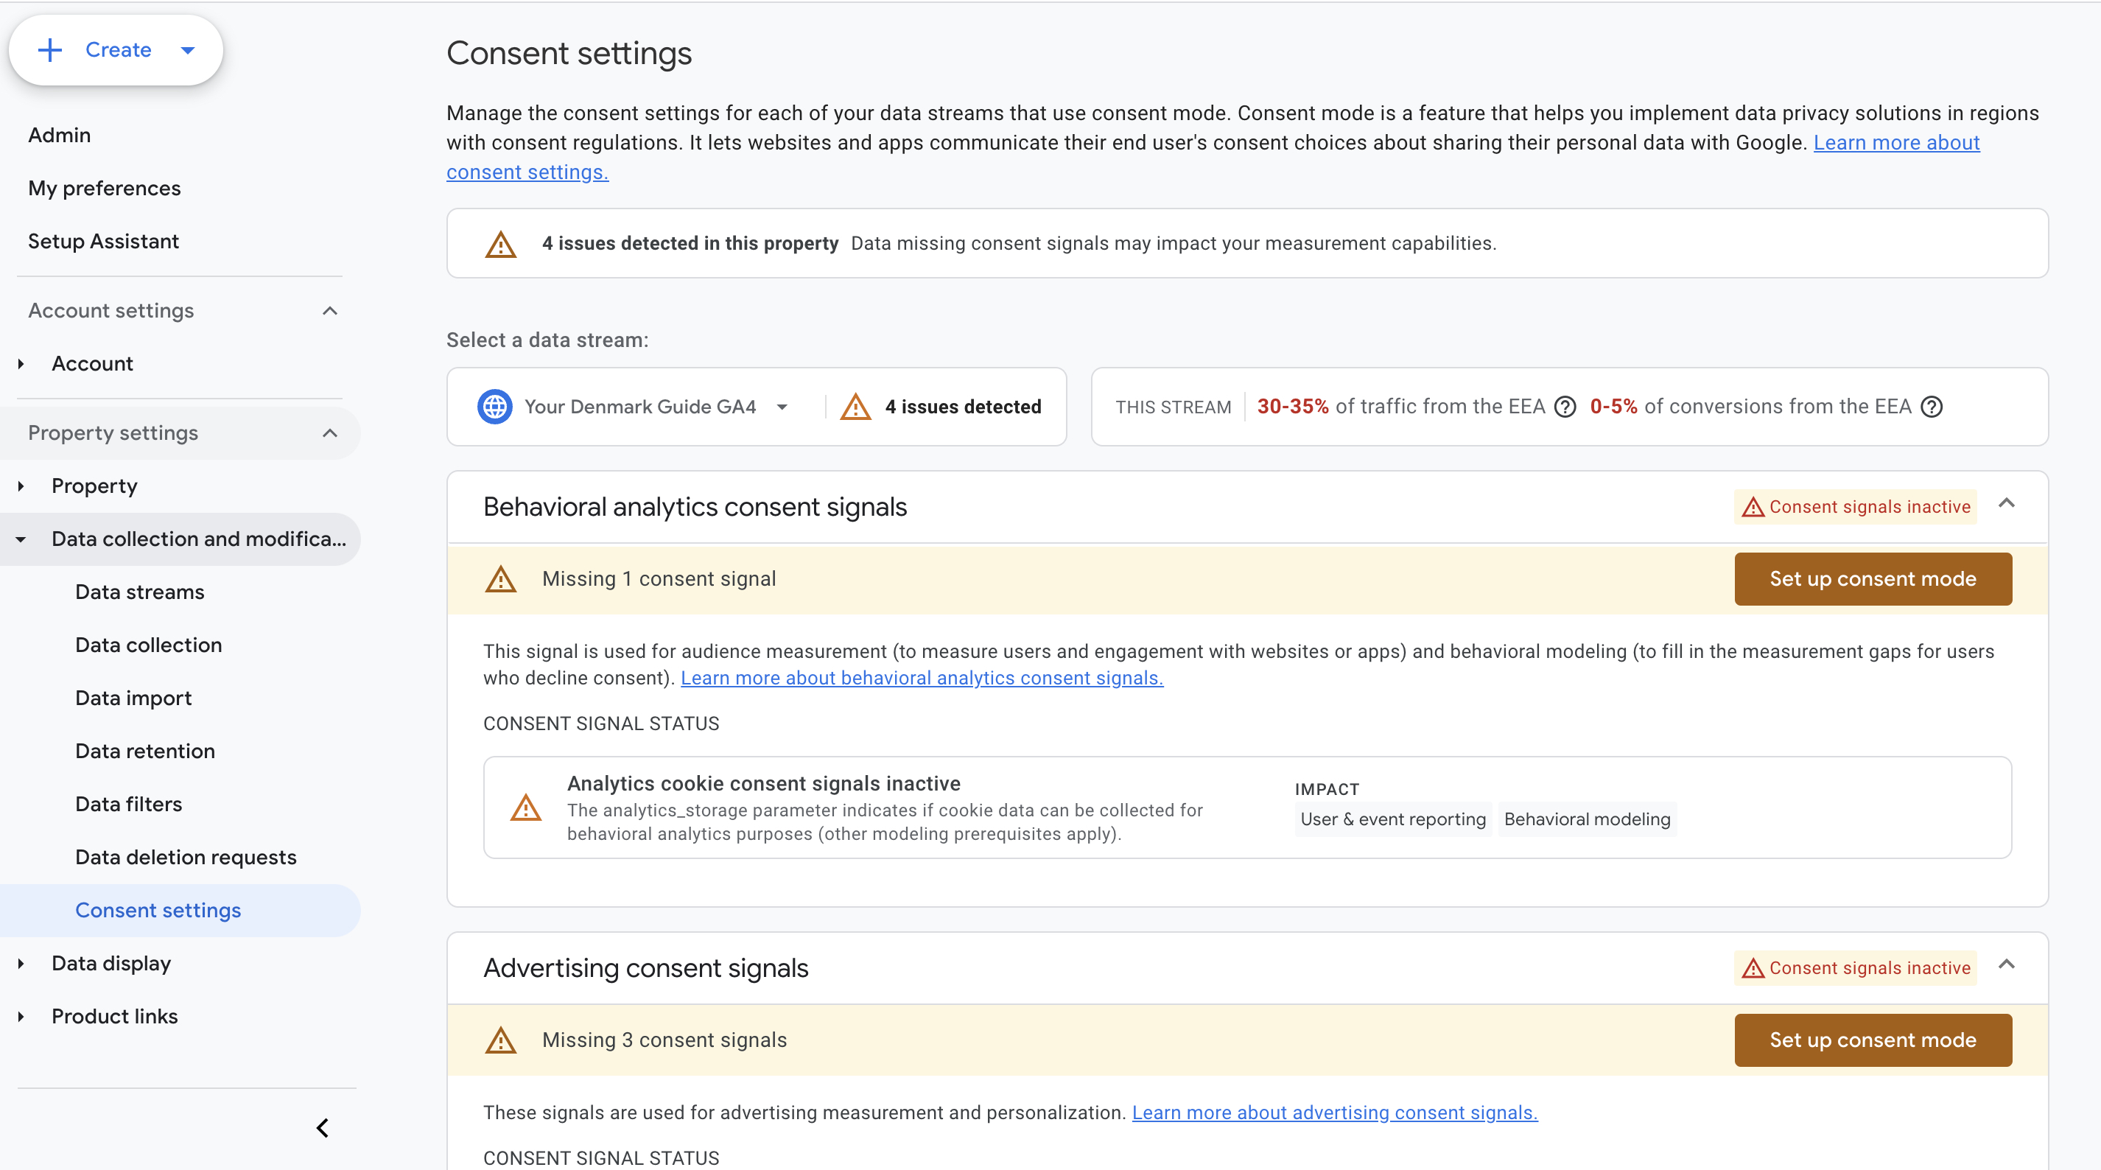Image resolution: width=2101 pixels, height=1170 pixels.
Task: Click the globe icon of Denmark Guide stream
Action: (x=494, y=406)
